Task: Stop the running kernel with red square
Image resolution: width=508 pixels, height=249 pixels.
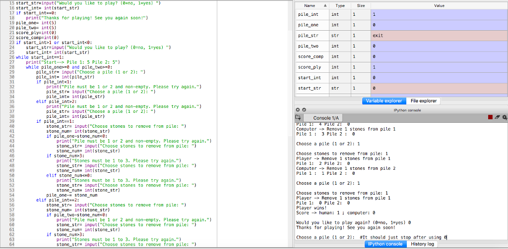Action: pyautogui.click(x=491, y=118)
